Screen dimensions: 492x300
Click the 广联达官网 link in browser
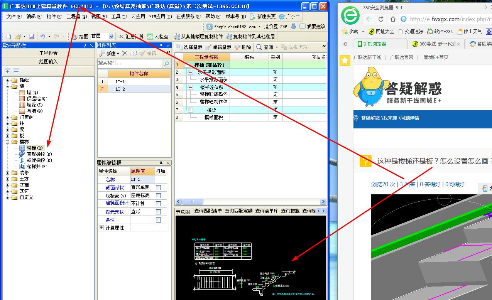pyautogui.click(x=401, y=57)
